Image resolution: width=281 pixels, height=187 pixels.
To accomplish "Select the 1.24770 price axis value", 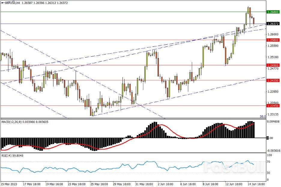I will click(x=273, y=68).
